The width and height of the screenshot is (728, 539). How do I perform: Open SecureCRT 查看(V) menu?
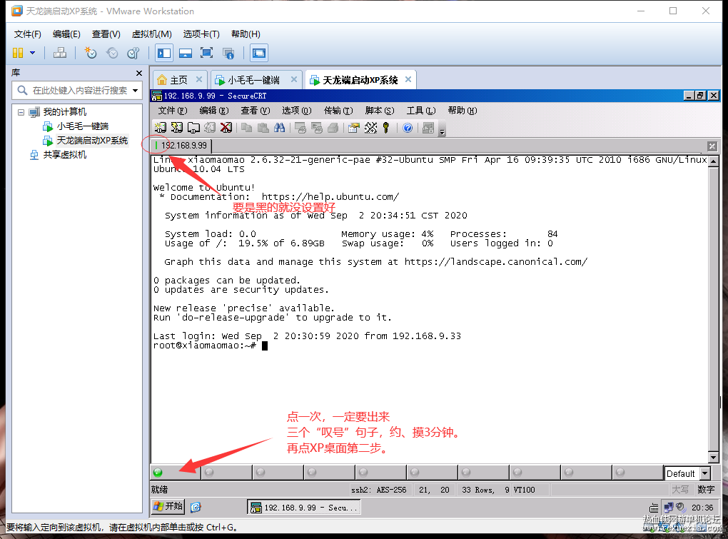(255, 111)
